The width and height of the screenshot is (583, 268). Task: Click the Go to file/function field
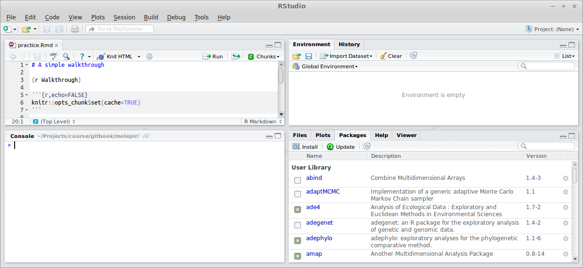click(120, 29)
